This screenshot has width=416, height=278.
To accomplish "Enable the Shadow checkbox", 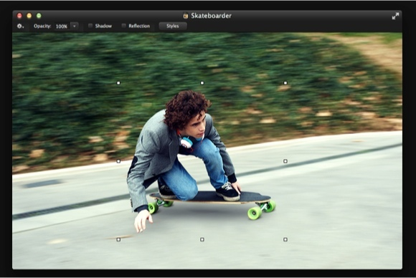I will tap(90, 26).
